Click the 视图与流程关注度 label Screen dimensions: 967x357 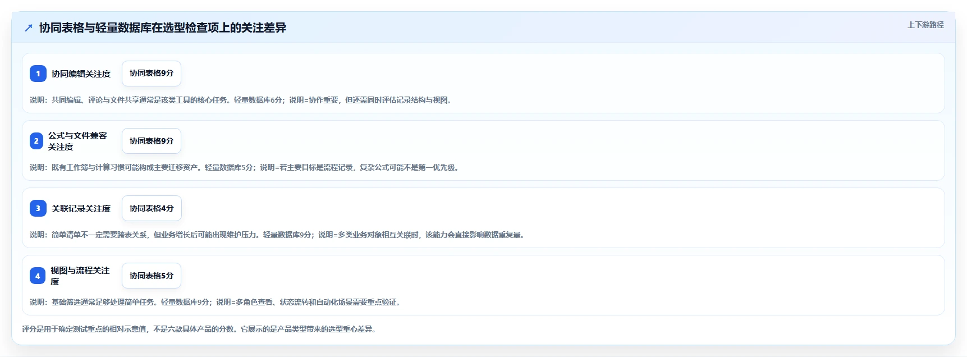[x=80, y=276]
